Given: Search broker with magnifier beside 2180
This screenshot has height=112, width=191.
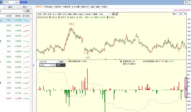Looking at the screenshot, I should pos(52,65).
